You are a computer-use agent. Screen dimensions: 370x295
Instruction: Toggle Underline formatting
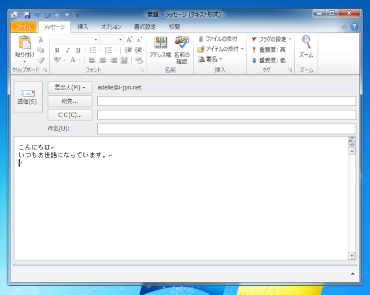(78, 50)
